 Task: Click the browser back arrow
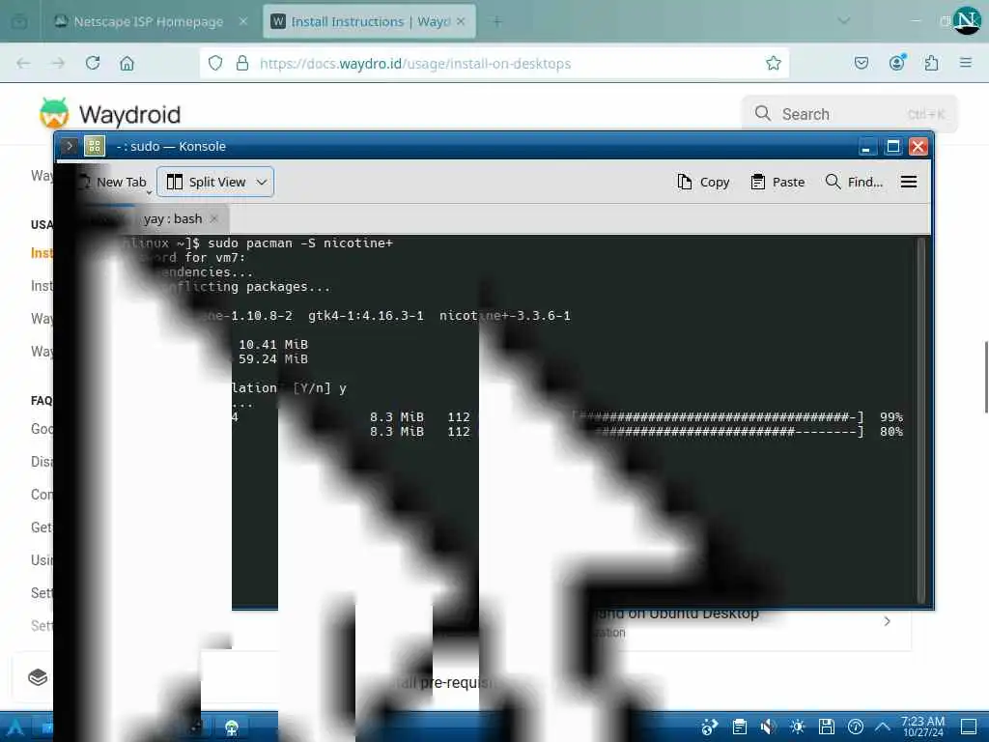click(23, 63)
